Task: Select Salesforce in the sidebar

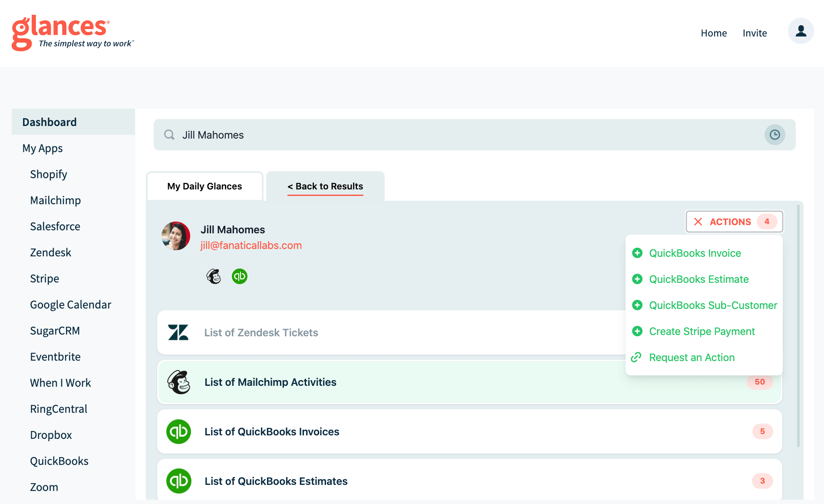Action: coord(55,226)
